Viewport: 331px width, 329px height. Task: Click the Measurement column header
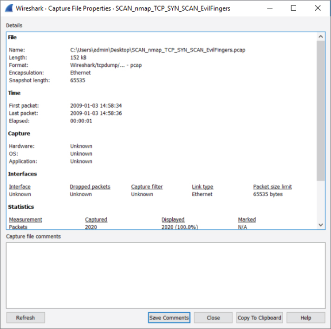point(26,219)
